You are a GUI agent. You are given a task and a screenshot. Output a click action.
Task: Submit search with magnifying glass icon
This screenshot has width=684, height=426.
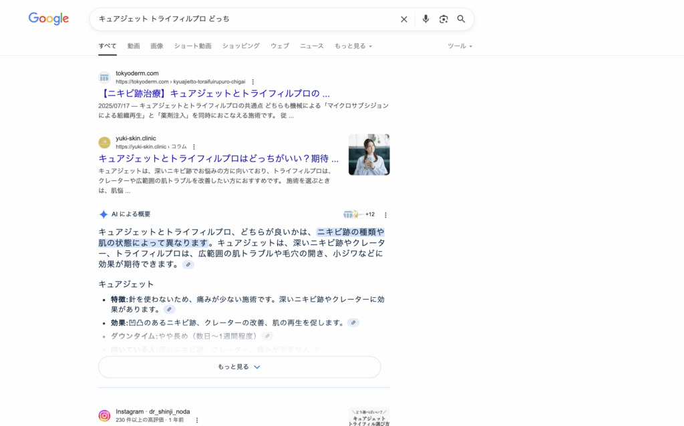[x=461, y=19]
